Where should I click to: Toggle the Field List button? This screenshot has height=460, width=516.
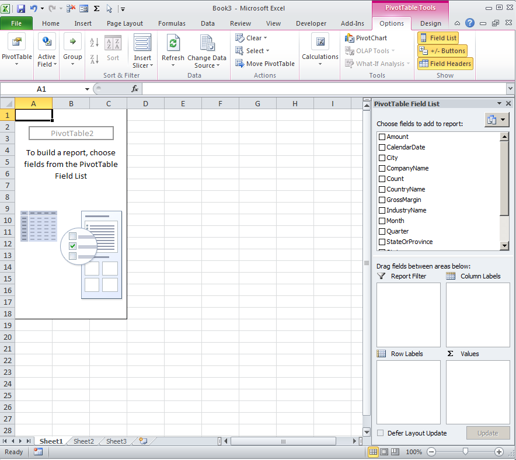[438, 38]
